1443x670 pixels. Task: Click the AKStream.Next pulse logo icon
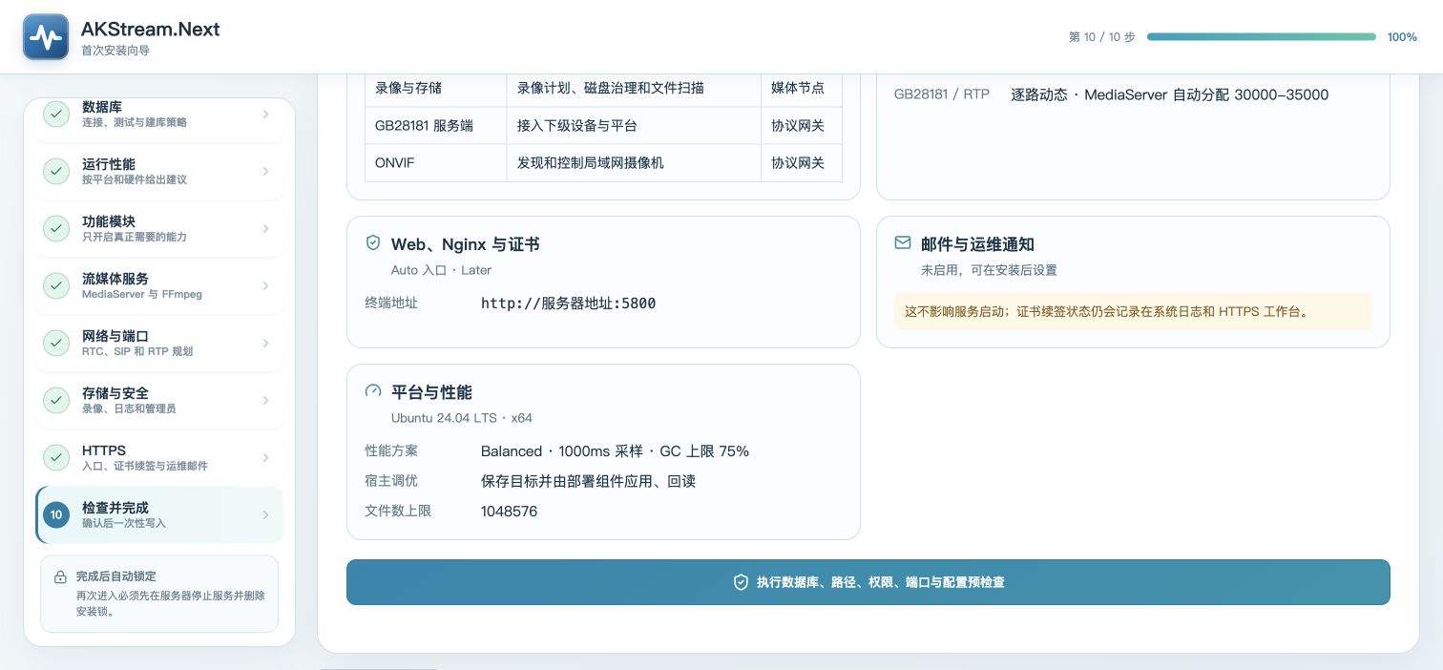pos(46,36)
